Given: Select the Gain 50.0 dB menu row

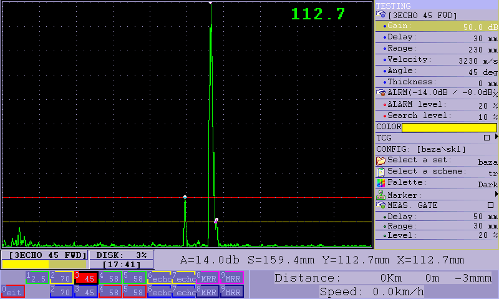Looking at the screenshot, I should click(437, 26).
